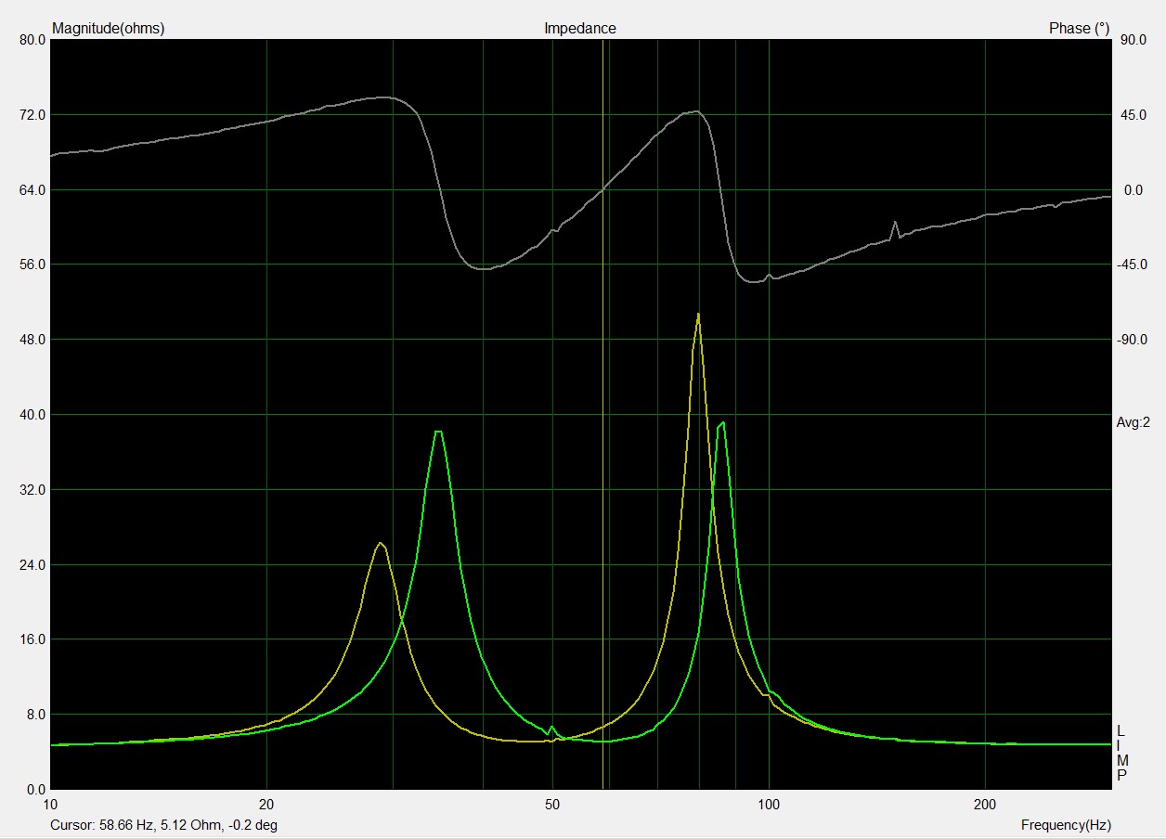This screenshot has width=1166, height=839.
Task: Click the '16.0' magnitude scale value
Action: point(32,639)
